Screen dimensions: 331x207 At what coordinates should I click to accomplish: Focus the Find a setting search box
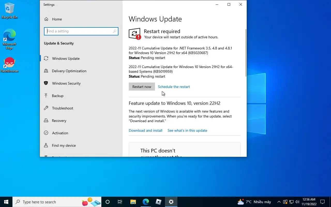click(81, 31)
